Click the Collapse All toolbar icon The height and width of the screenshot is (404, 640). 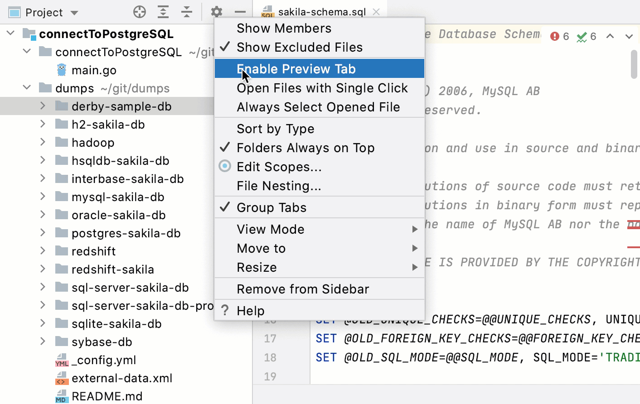(x=187, y=12)
